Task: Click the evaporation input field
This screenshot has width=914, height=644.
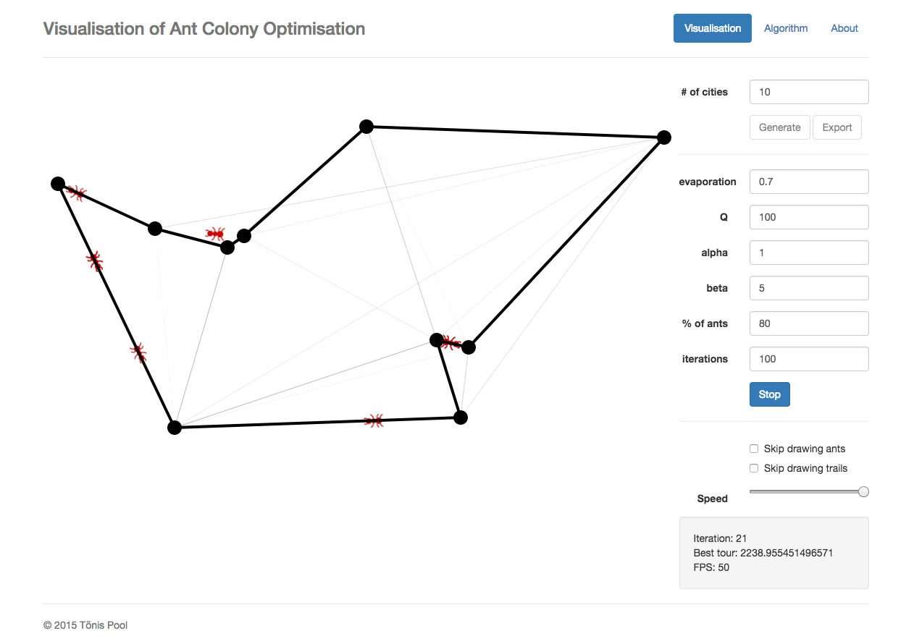Action: pos(808,182)
